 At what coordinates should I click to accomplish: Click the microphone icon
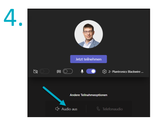point(82,71)
